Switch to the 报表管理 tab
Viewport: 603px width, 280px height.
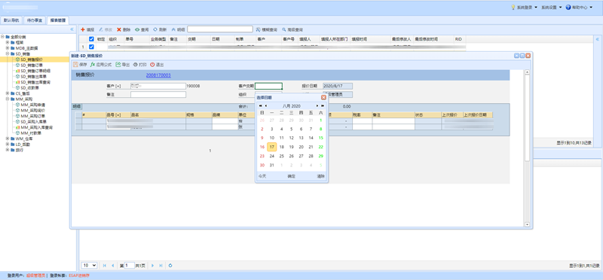pos(58,20)
